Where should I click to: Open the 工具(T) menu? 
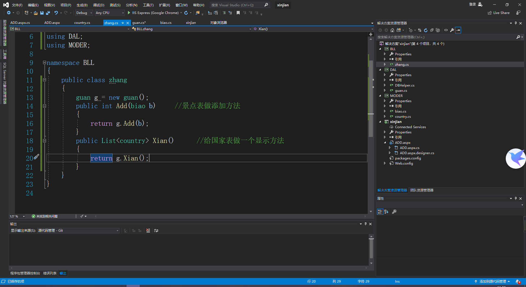click(148, 5)
